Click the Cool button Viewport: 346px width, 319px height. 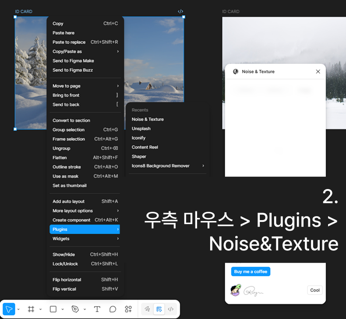(315, 290)
